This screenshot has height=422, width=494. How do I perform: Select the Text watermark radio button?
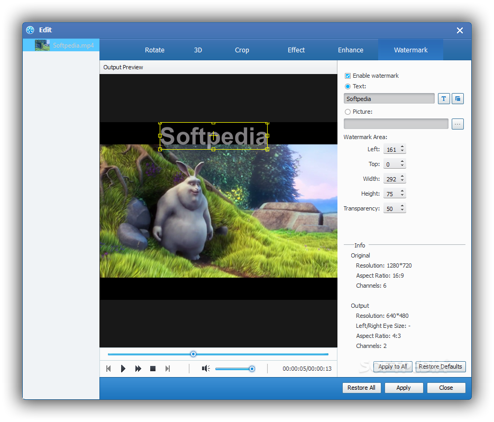[x=347, y=86]
